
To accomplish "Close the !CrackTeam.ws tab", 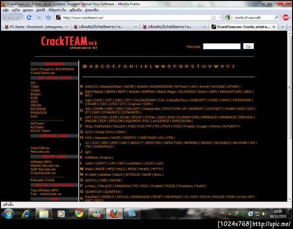I will [274, 27].
